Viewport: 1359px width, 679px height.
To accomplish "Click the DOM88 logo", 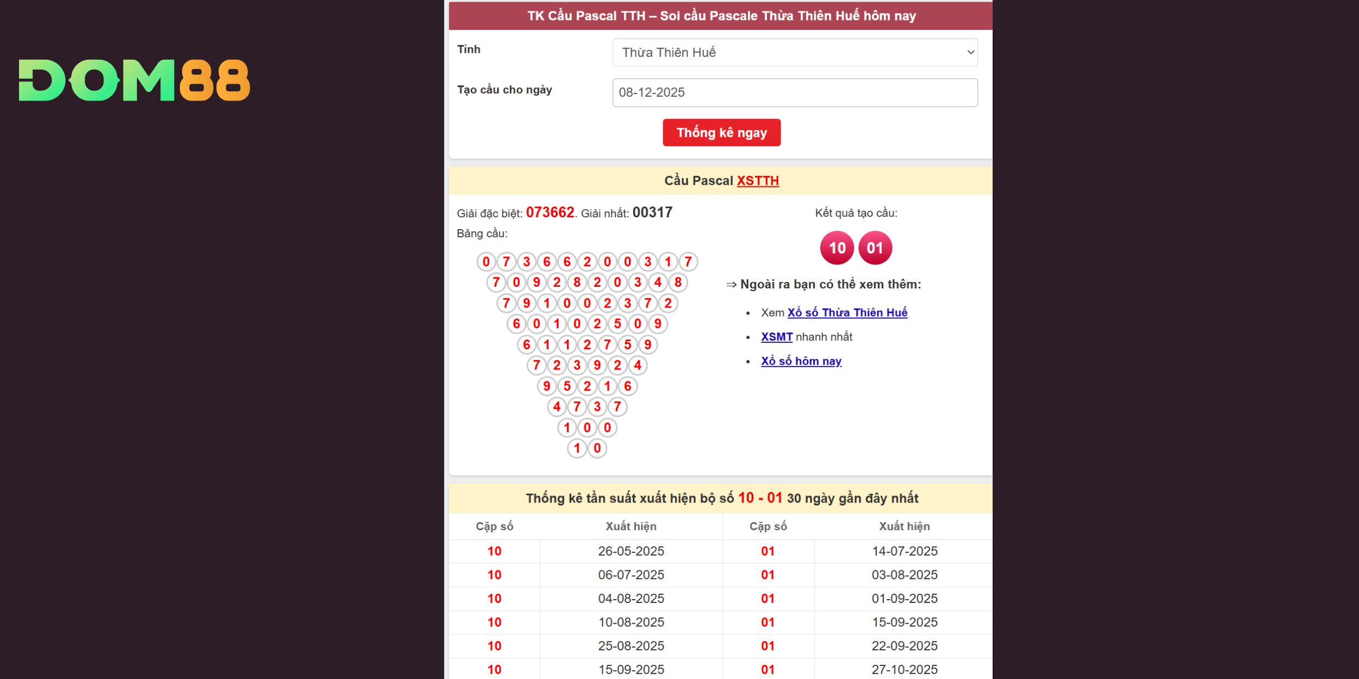I will [x=134, y=80].
